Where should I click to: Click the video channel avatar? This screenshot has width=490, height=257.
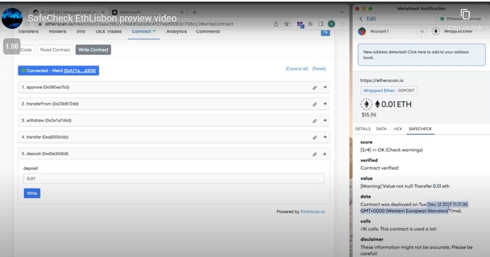[x=12, y=18]
